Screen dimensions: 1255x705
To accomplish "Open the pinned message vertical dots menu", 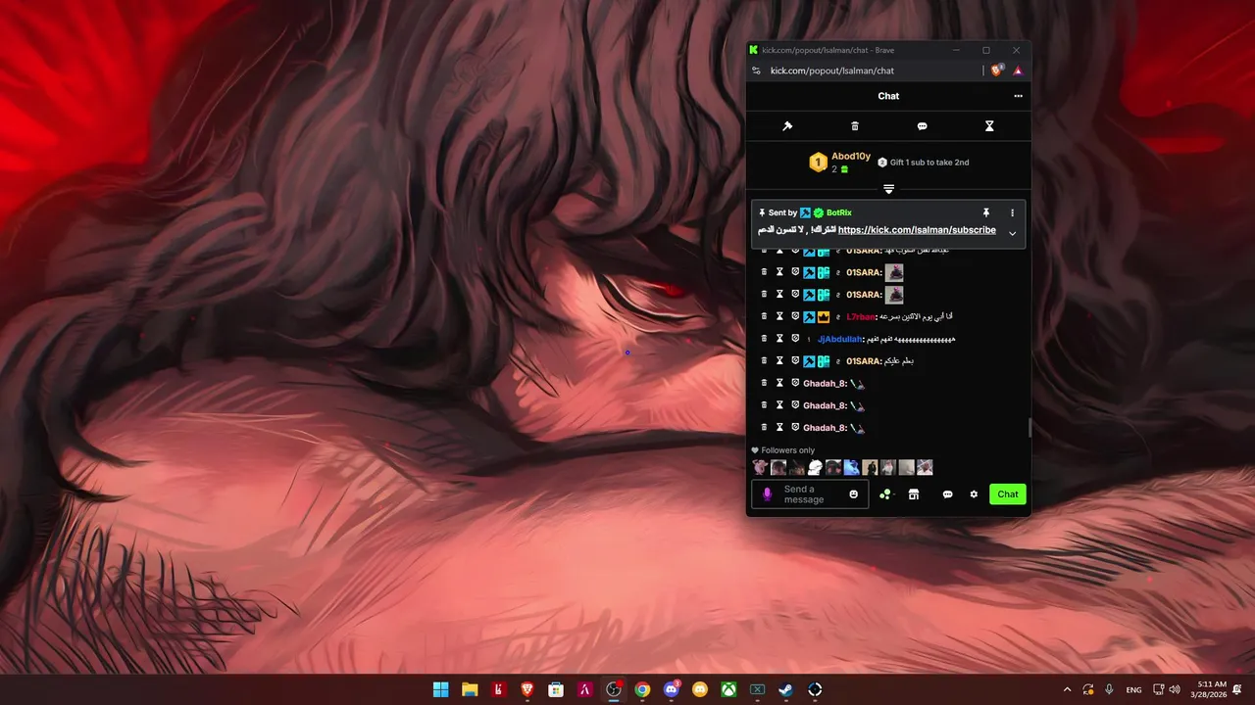I will click(1013, 212).
